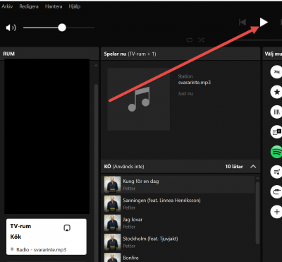Click the Spelar nu panel header
The height and width of the screenshot is (262, 282).
coord(180,54)
